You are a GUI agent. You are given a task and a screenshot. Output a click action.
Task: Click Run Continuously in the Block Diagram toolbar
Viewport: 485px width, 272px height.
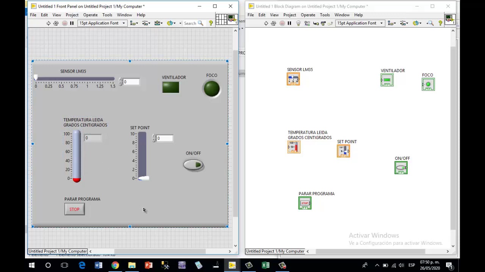point(274,23)
